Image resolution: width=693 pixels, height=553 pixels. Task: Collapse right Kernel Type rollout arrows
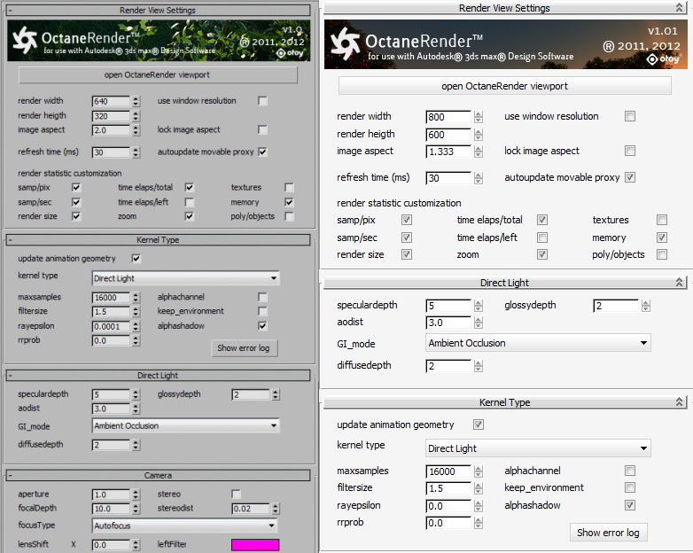[x=680, y=401]
